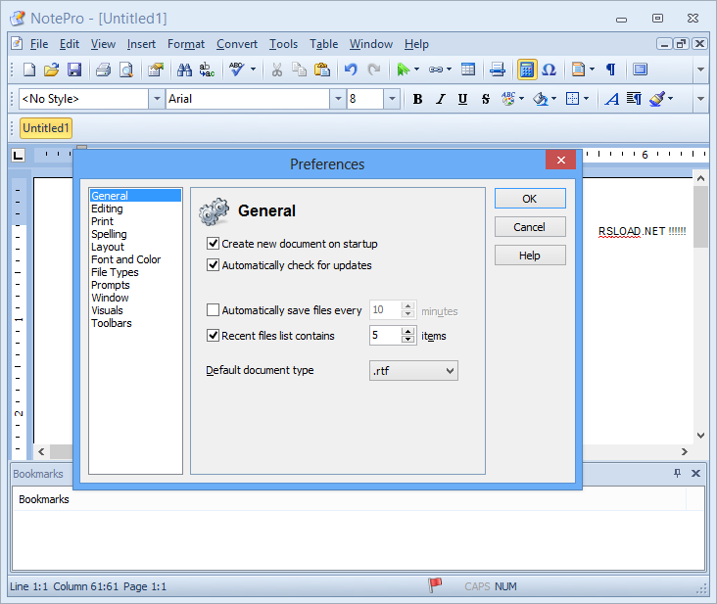
Task: Click the Insert table grid icon
Action: [468, 70]
